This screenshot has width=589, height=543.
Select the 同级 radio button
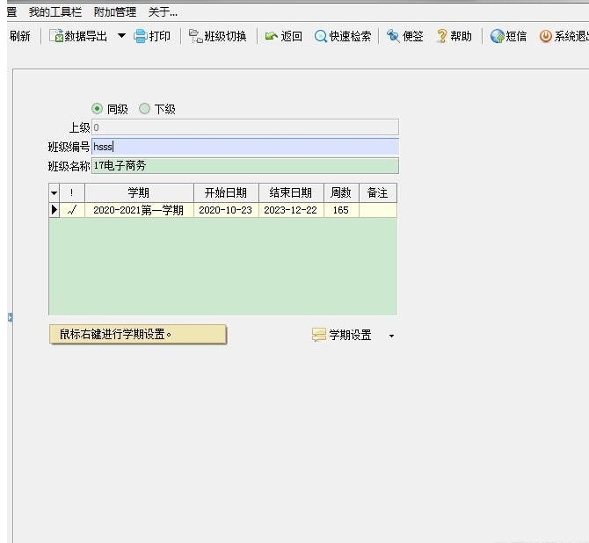(97, 109)
